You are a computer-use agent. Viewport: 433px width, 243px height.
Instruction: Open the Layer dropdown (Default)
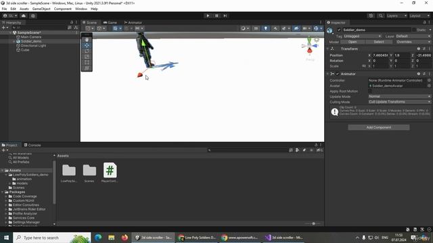pyautogui.click(x=413, y=36)
